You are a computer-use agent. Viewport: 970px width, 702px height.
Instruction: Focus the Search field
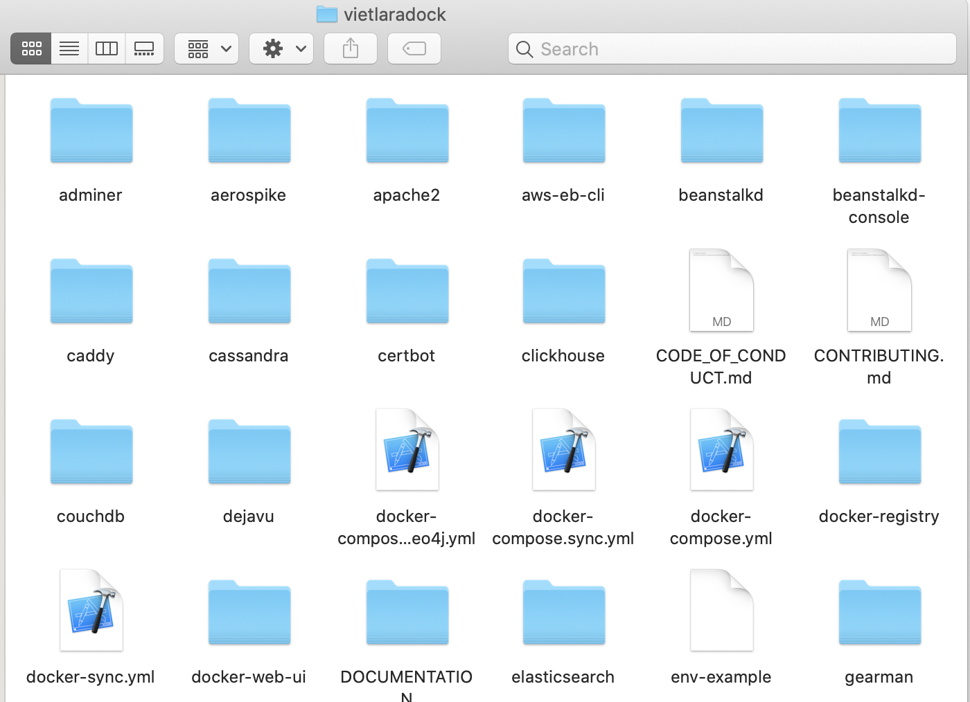coord(732,48)
